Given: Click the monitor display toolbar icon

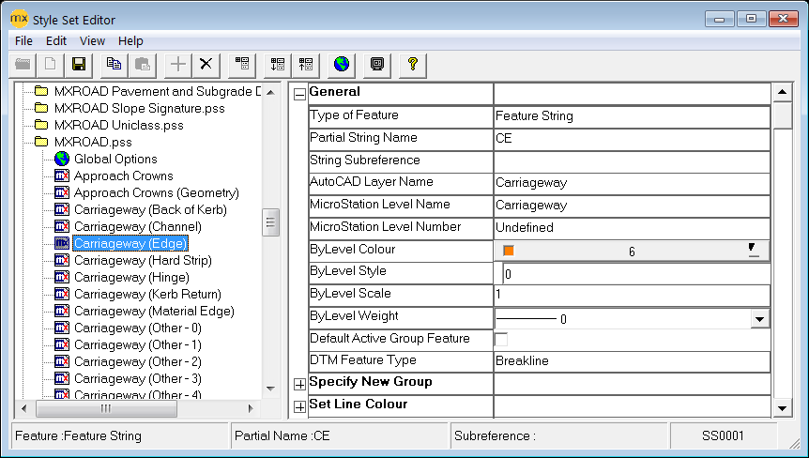Looking at the screenshot, I should pyautogui.click(x=377, y=65).
